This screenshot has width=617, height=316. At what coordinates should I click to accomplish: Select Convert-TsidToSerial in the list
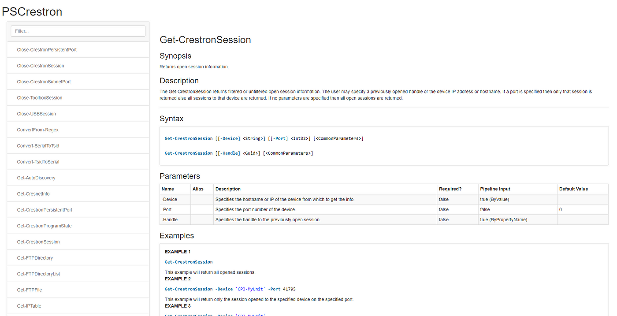point(78,162)
